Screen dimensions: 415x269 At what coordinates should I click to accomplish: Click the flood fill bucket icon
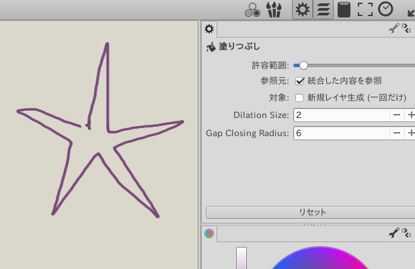pyautogui.click(x=211, y=47)
